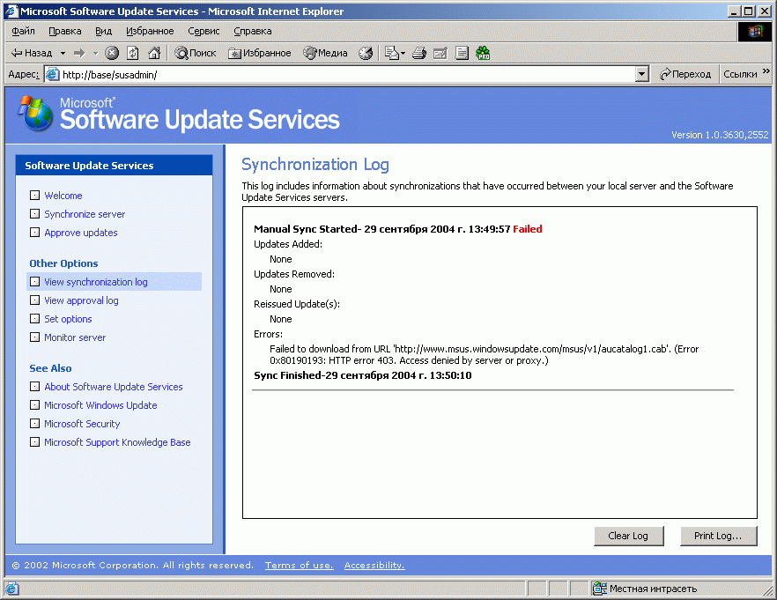777x600 pixels.
Task: Open the View approval log link
Action: click(81, 300)
